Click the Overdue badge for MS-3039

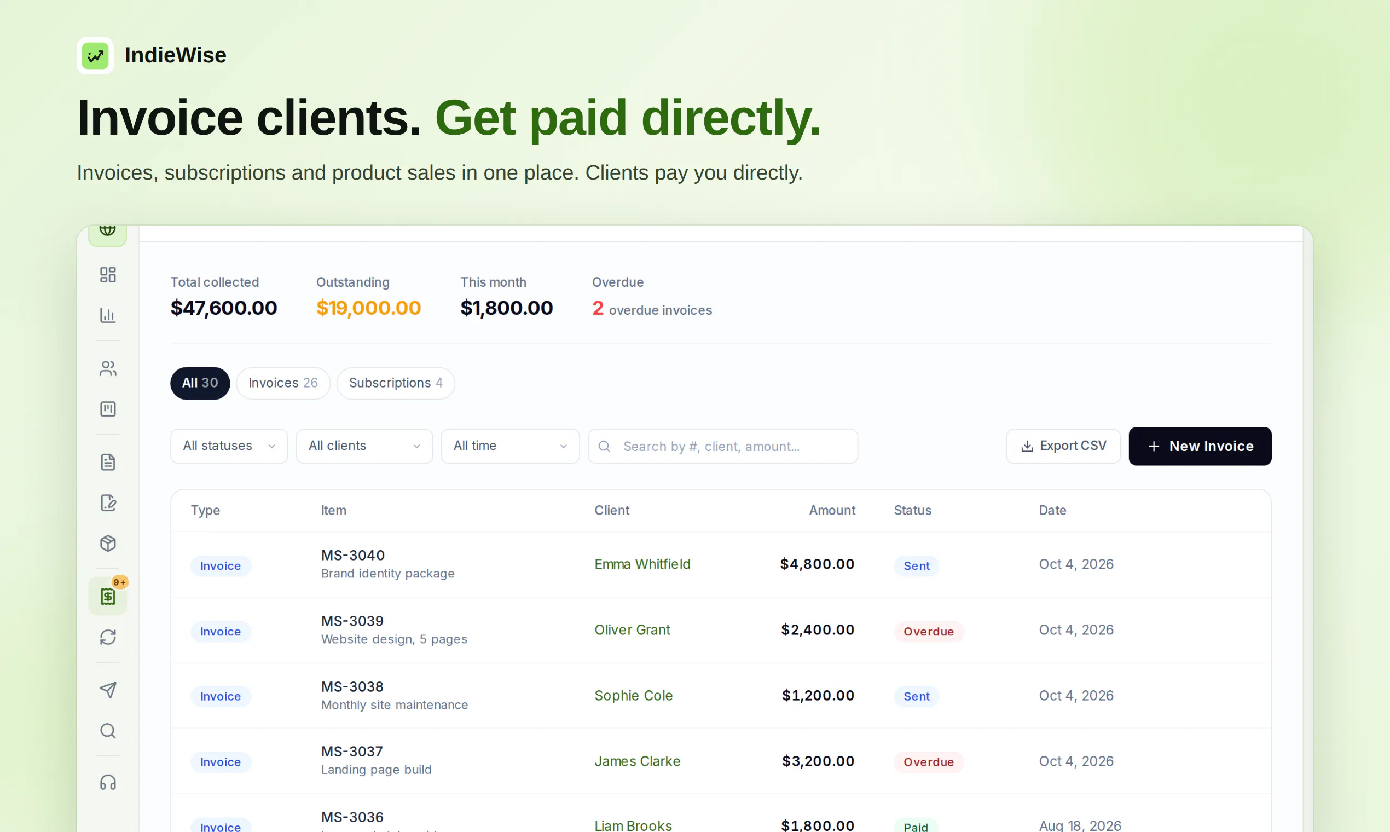coord(929,631)
